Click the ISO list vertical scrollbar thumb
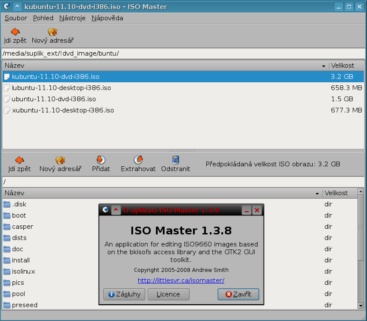 [x=361, y=228]
